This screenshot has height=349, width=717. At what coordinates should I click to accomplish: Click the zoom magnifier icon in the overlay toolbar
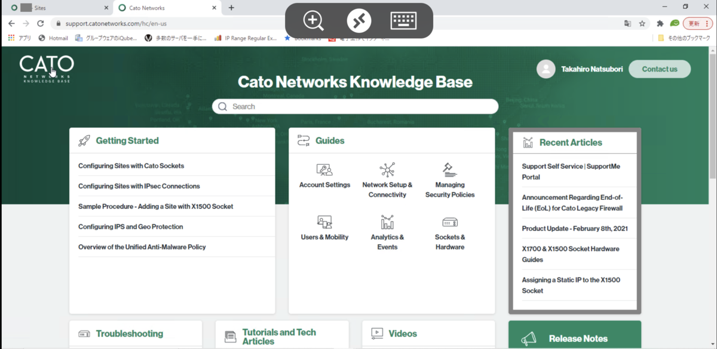click(314, 21)
